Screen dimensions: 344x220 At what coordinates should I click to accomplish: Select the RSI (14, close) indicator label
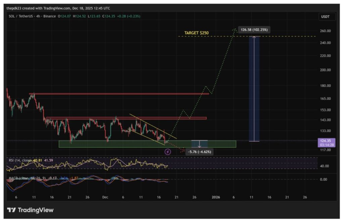tap(19, 161)
